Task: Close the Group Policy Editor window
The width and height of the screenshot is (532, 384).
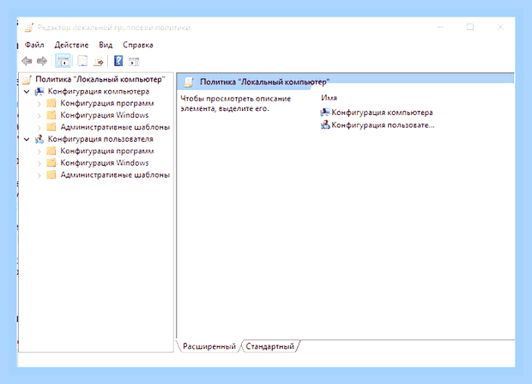Action: (x=500, y=27)
